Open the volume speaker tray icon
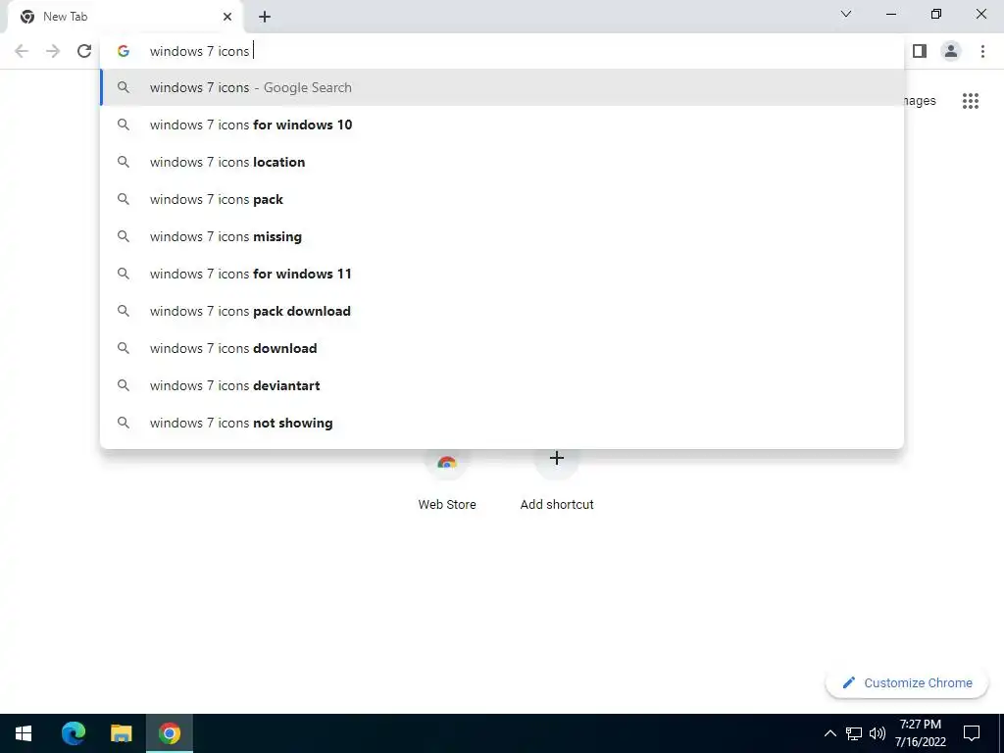 click(x=878, y=733)
